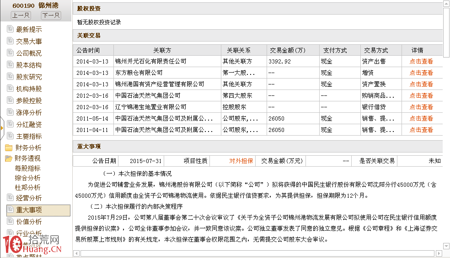Open the 价值分析 sidebar label

(x=29, y=221)
